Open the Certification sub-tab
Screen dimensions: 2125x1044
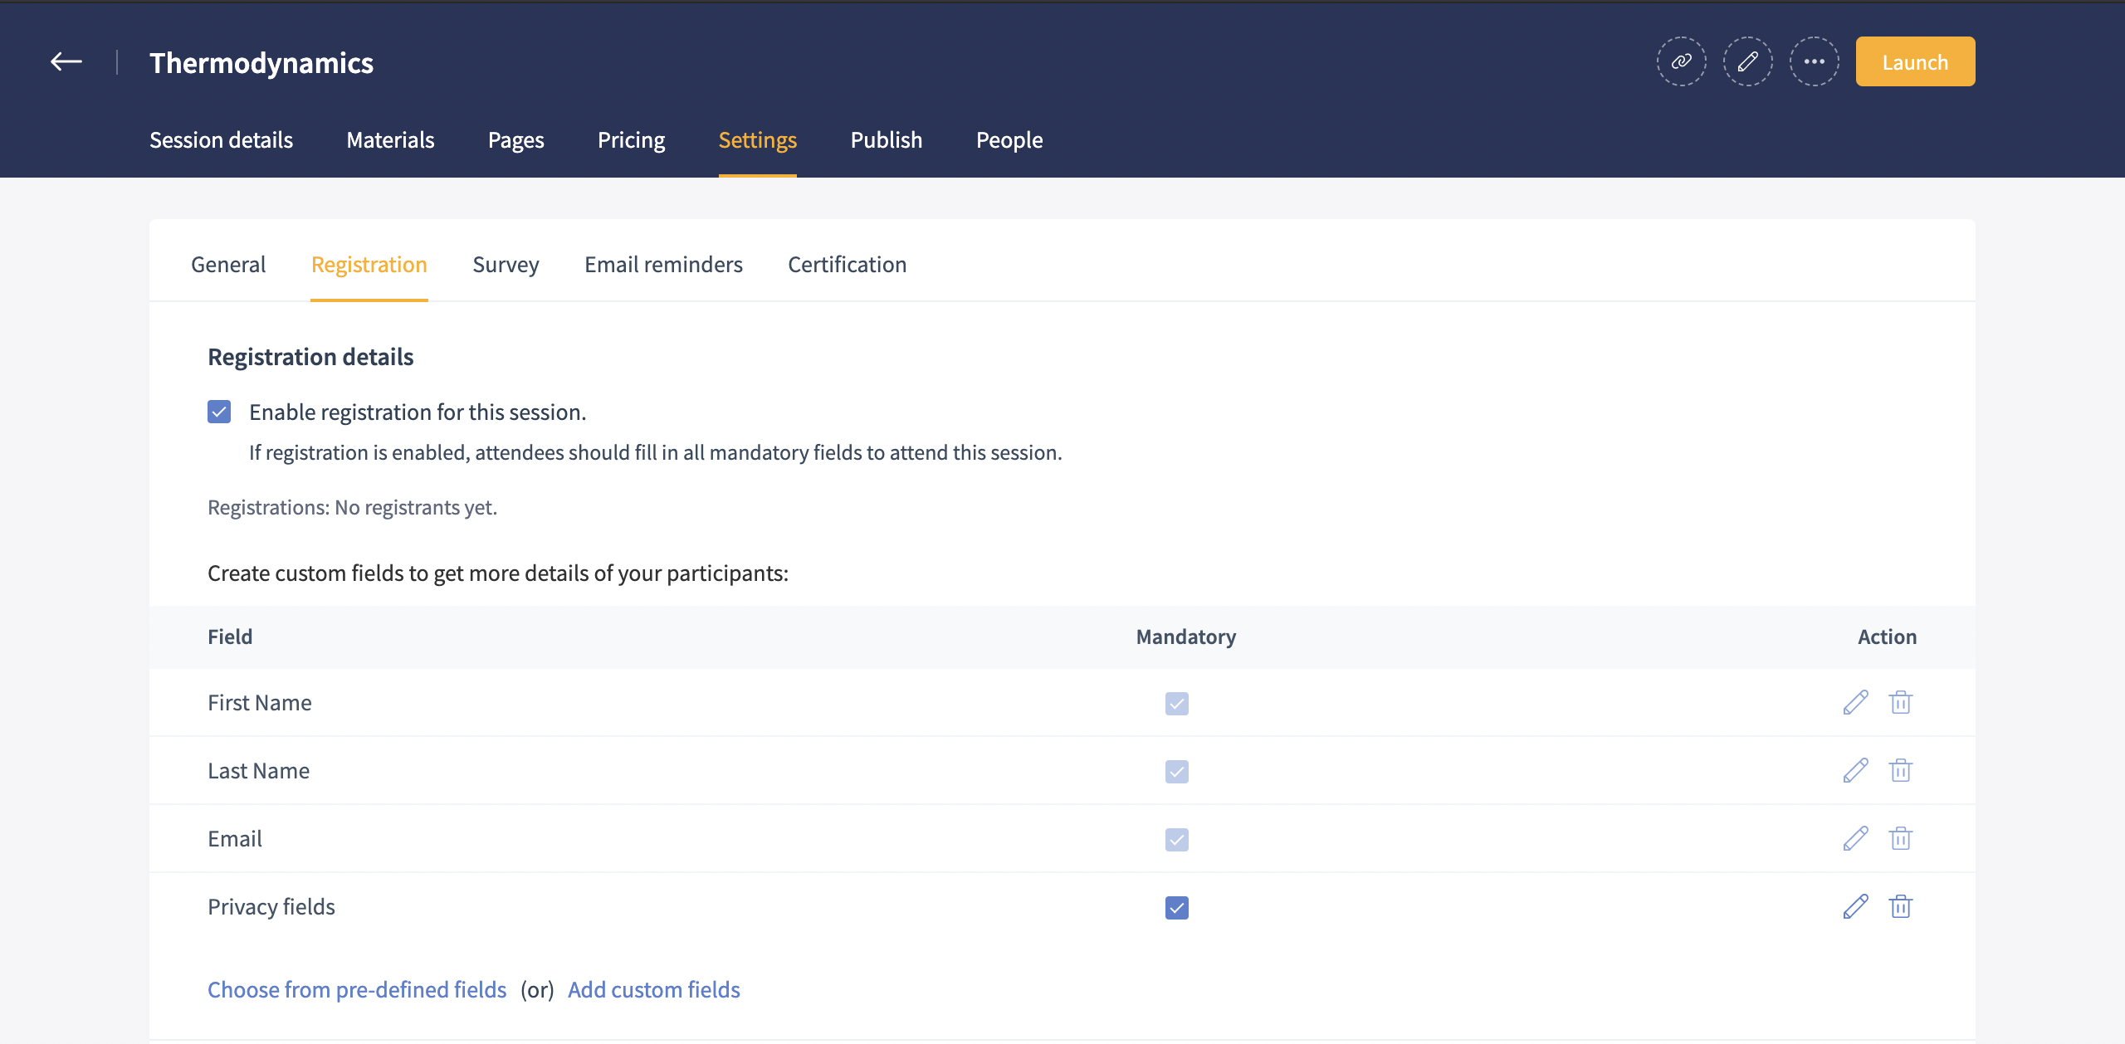847,265
